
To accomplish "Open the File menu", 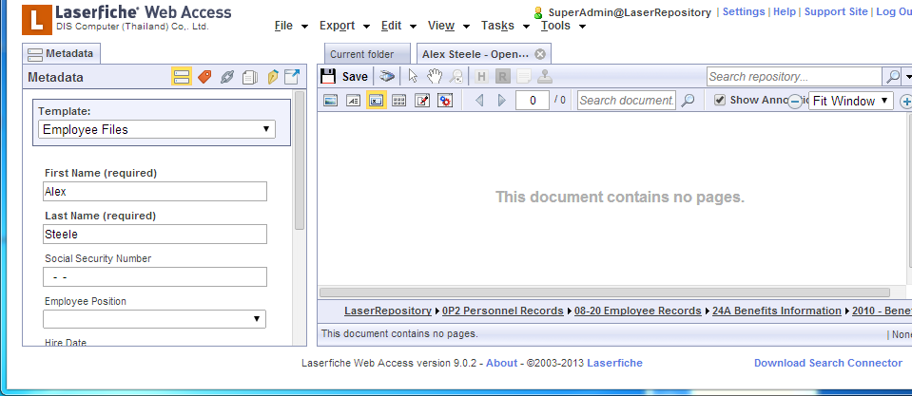I will pyautogui.click(x=291, y=26).
